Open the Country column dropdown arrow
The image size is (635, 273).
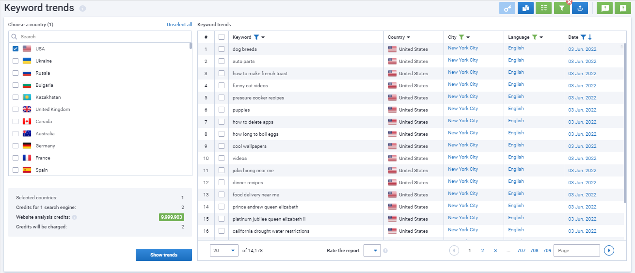(x=409, y=37)
